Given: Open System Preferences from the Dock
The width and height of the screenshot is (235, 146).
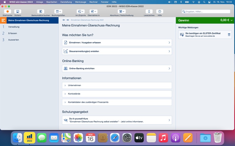Looking at the screenshot, I should 127,138.
